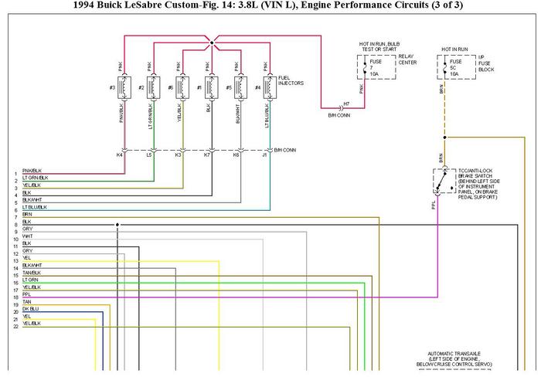Screen dimensions: 541x377
Task: Click the vertical "LT BLU/BLK" label below injector #4
Action: click(267, 116)
